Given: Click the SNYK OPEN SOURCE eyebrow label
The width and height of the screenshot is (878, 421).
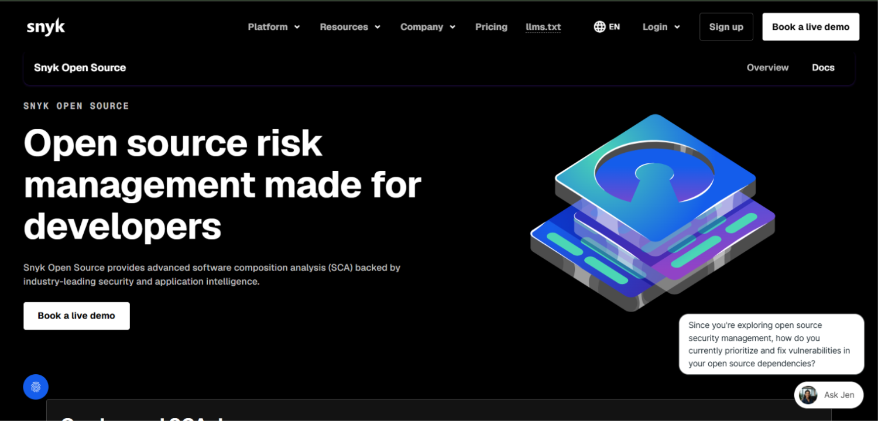Looking at the screenshot, I should [76, 106].
